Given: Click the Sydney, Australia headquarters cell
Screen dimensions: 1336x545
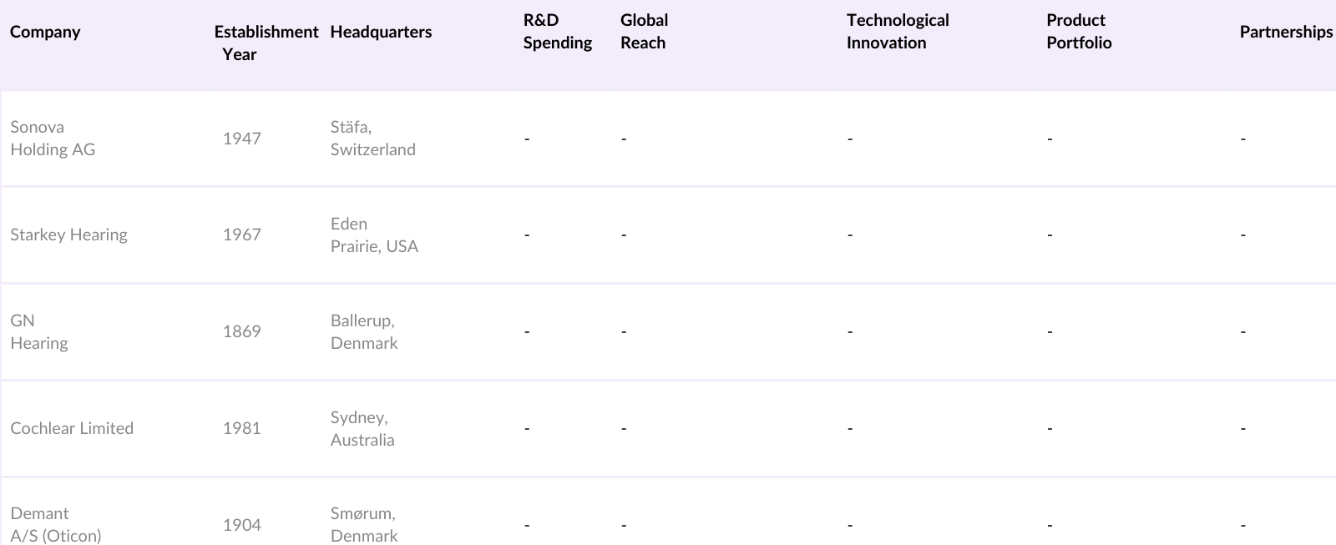Looking at the screenshot, I should click(362, 428).
